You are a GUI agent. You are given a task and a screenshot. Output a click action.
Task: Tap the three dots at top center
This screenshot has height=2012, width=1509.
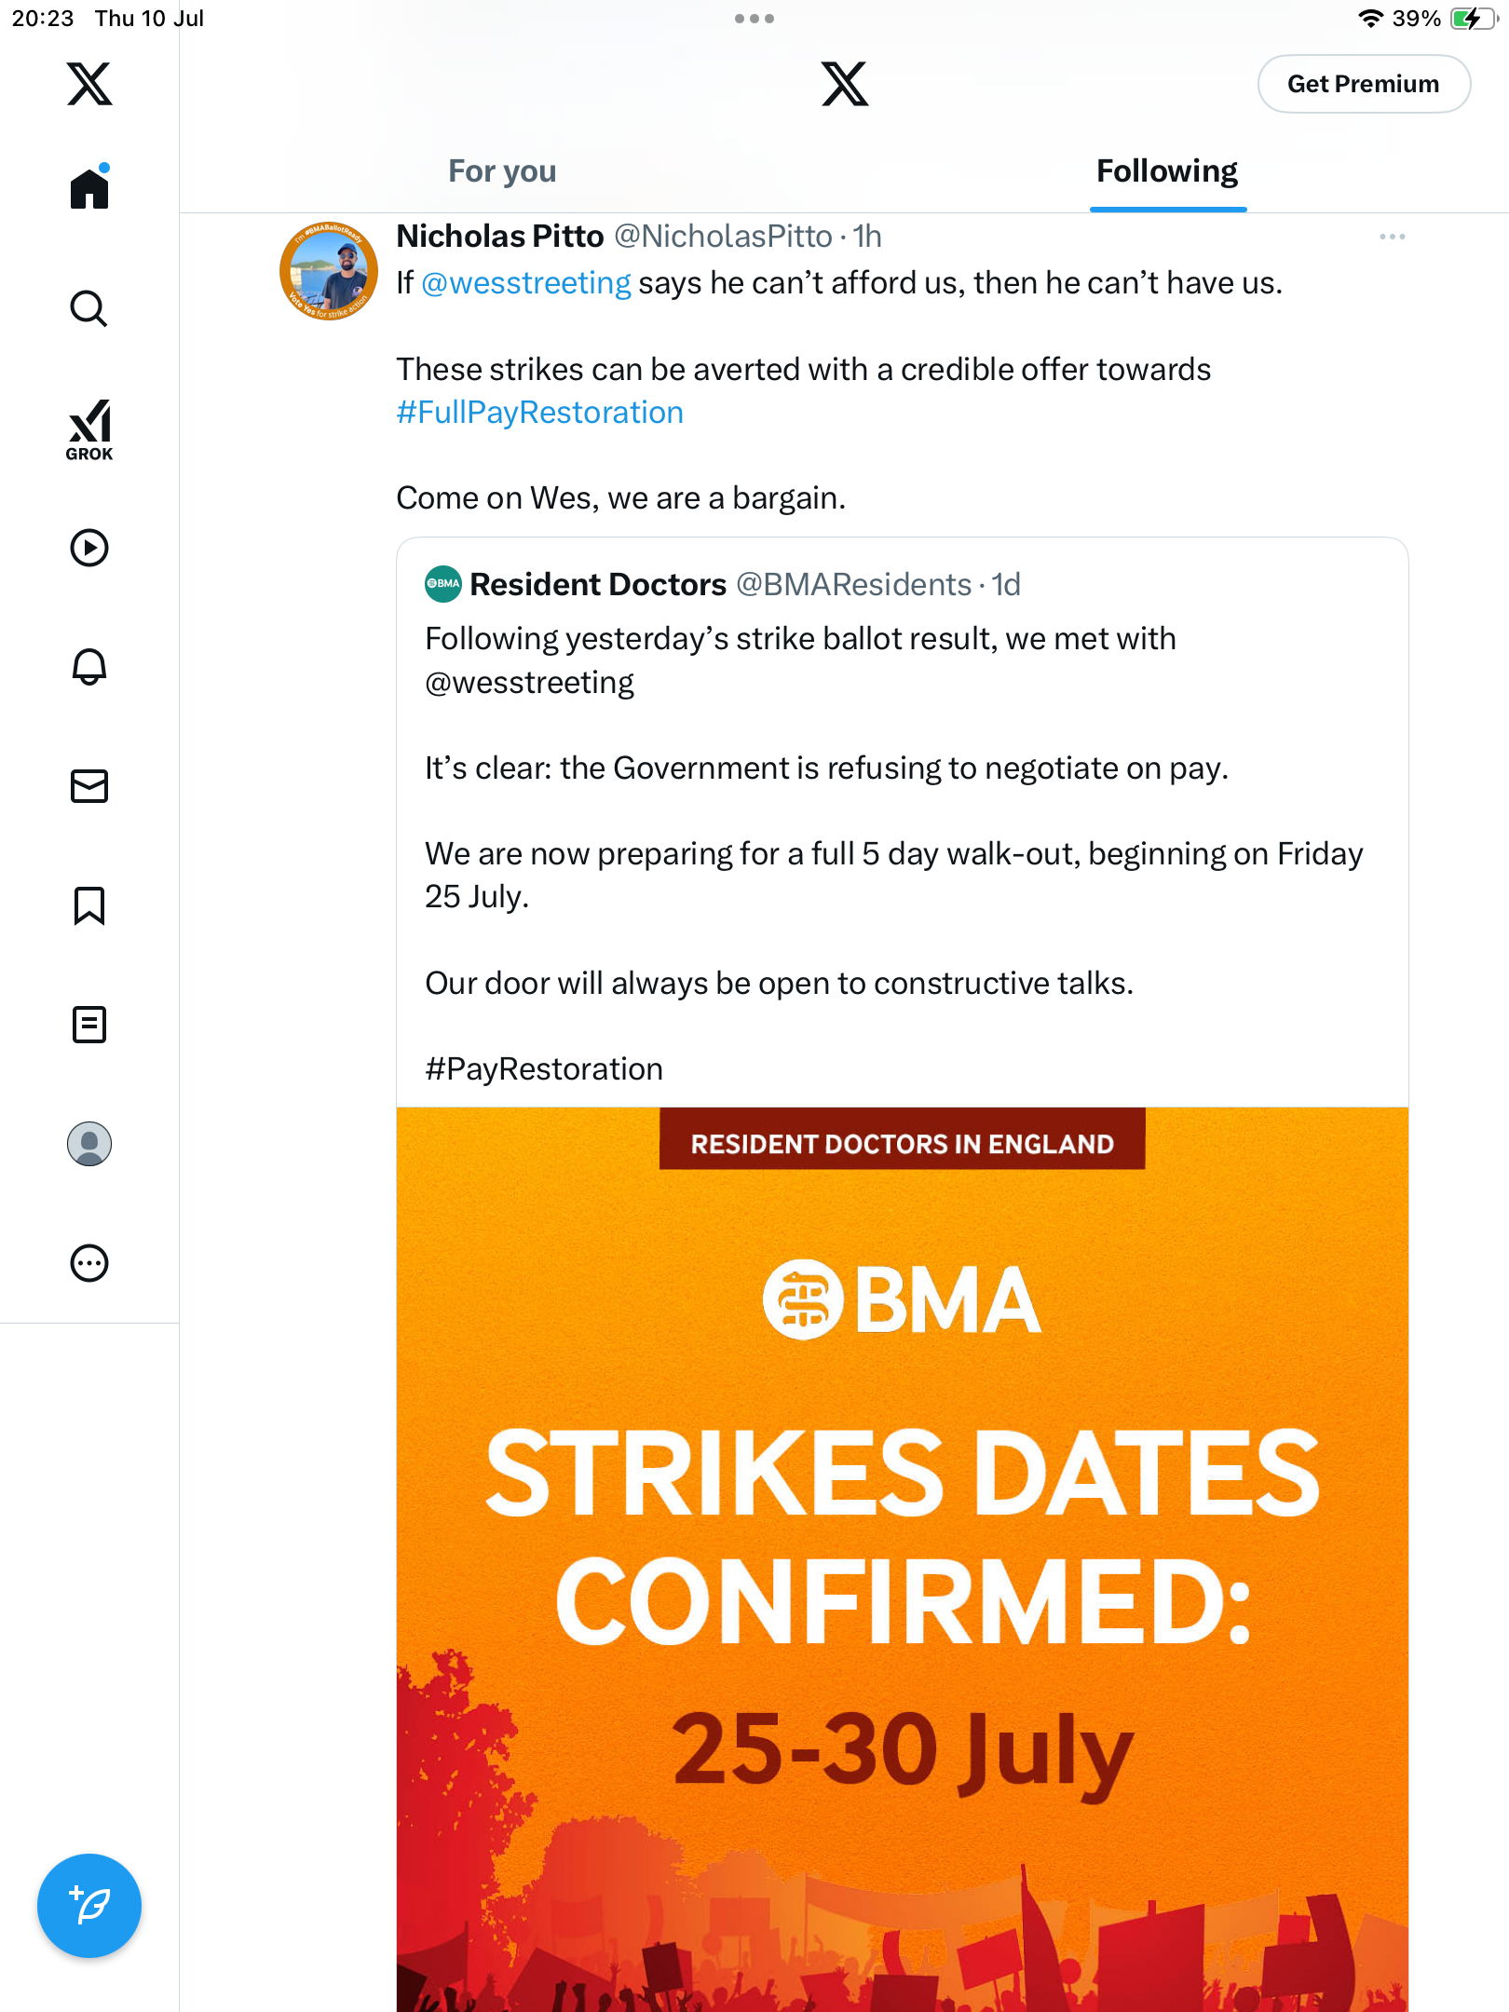pos(754,19)
